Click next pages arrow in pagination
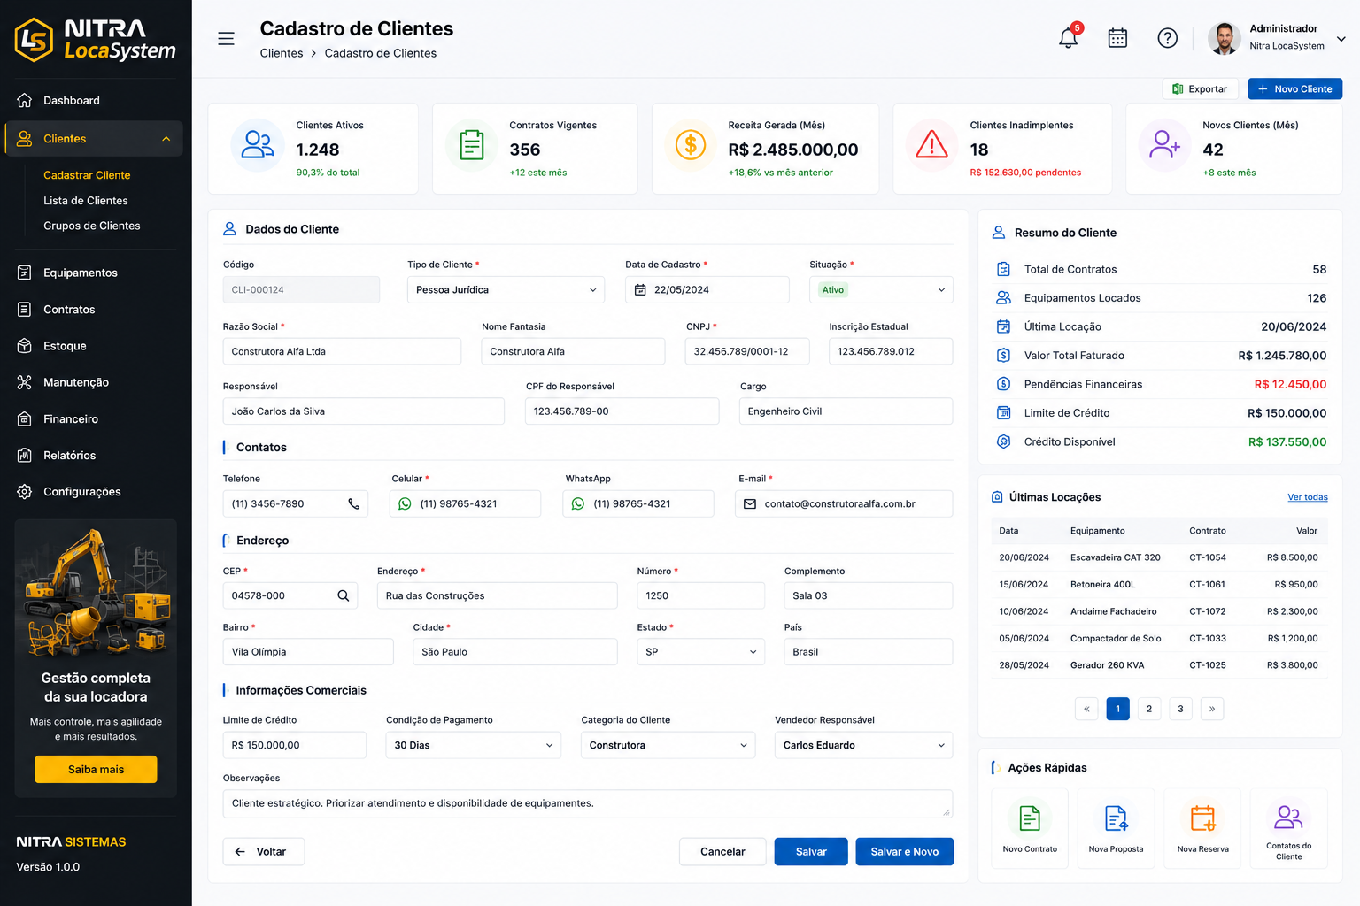The image size is (1360, 906). (x=1212, y=709)
